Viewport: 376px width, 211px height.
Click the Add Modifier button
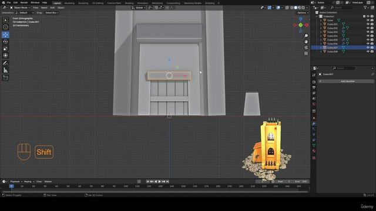point(346,81)
